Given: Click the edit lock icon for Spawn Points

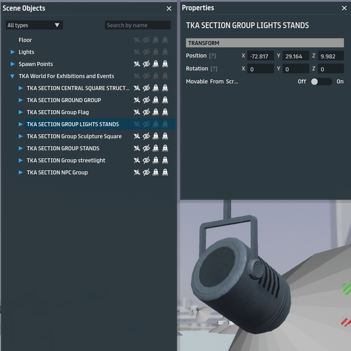Looking at the screenshot, I should (x=155, y=64).
